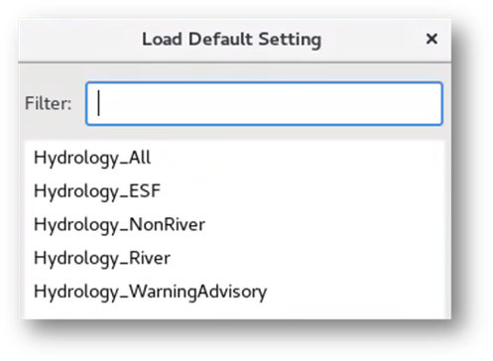Image resolution: width=493 pixels, height=361 pixels.
Task: Click the Filter label text
Action: click(x=49, y=103)
